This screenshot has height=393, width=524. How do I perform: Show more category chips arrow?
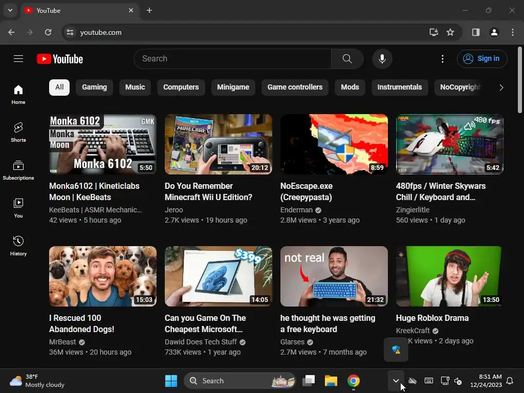tap(501, 88)
